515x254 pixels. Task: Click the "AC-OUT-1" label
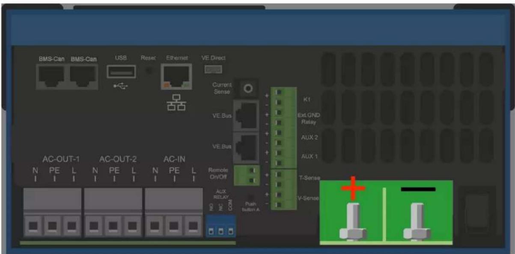click(61, 159)
